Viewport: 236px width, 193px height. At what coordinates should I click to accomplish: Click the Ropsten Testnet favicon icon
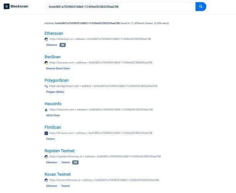(46, 157)
